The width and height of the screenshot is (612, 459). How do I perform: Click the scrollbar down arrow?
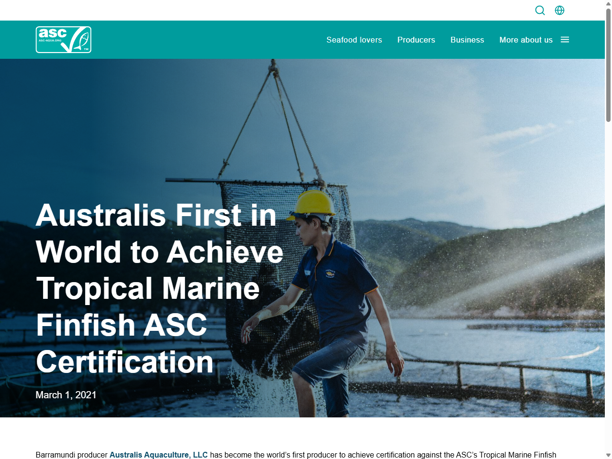click(608, 455)
